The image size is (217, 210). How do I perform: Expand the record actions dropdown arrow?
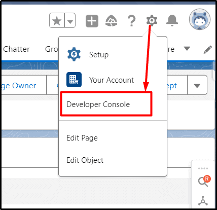click(x=197, y=85)
